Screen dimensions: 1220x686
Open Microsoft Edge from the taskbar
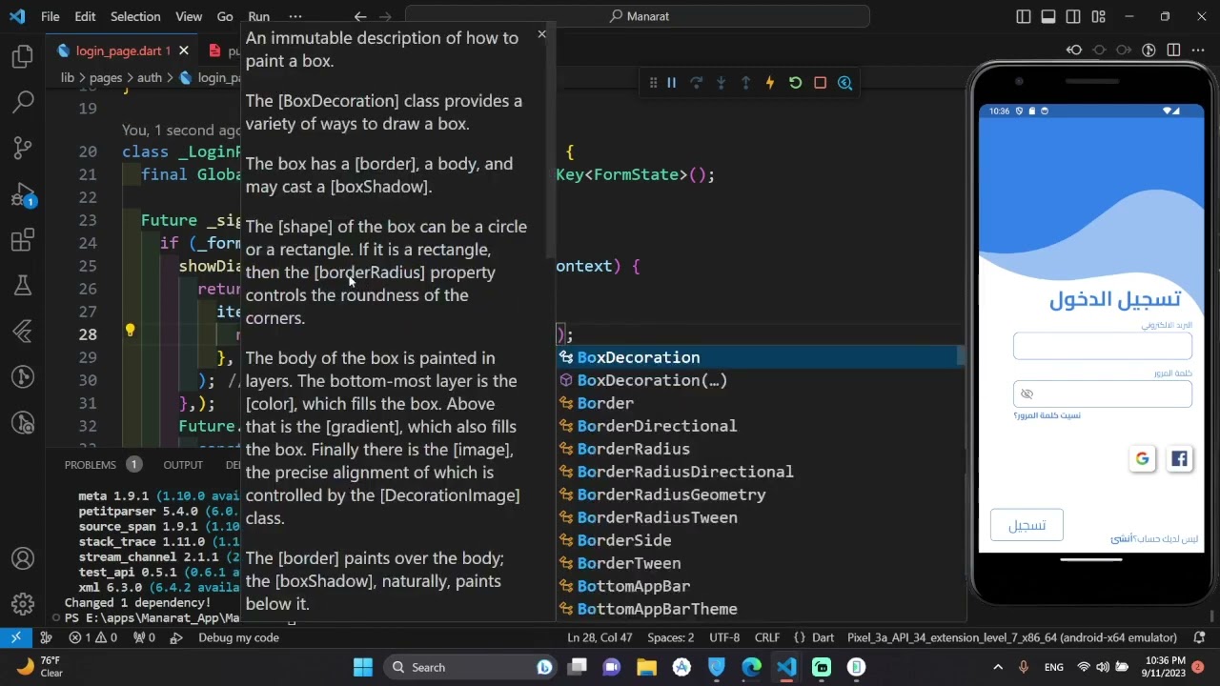tap(751, 667)
